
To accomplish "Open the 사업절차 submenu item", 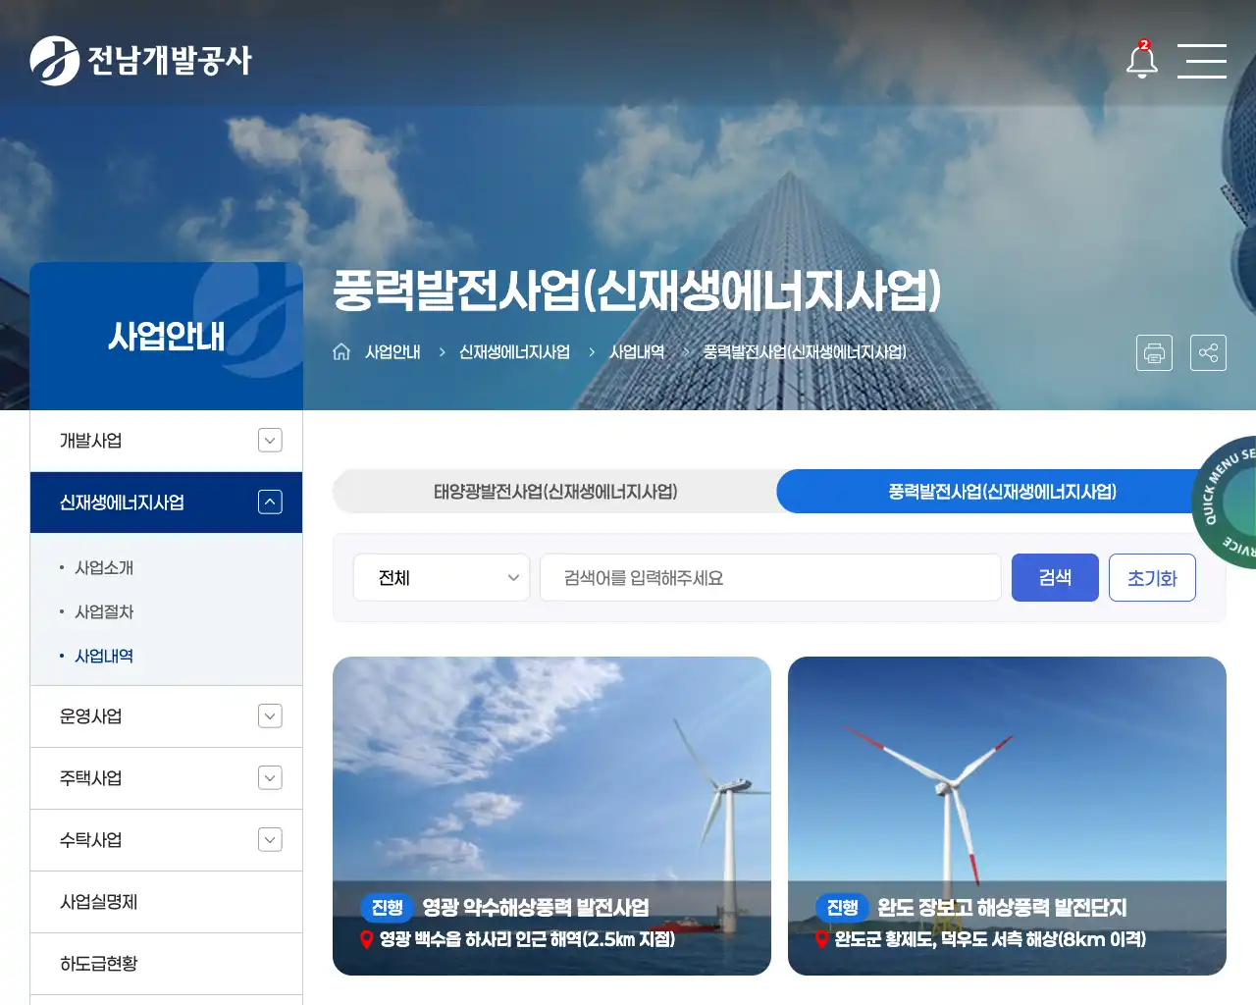I will pyautogui.click(x=104, y=612).
